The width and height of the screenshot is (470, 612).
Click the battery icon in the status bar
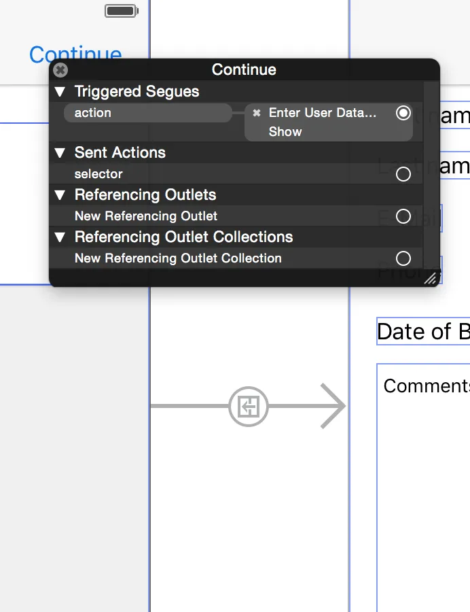tap(122, 11)
